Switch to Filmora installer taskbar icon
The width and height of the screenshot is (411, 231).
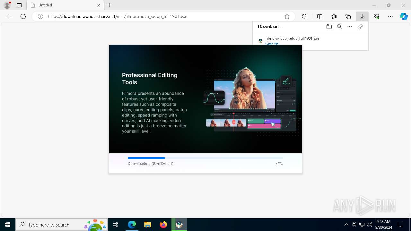pyautogui.click(x=179, y=225)
